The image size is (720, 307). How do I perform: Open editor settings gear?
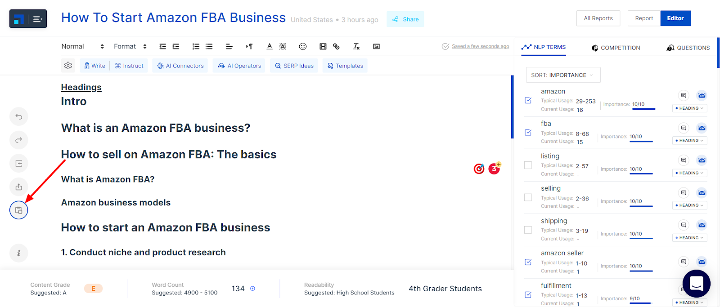[68, 66]
